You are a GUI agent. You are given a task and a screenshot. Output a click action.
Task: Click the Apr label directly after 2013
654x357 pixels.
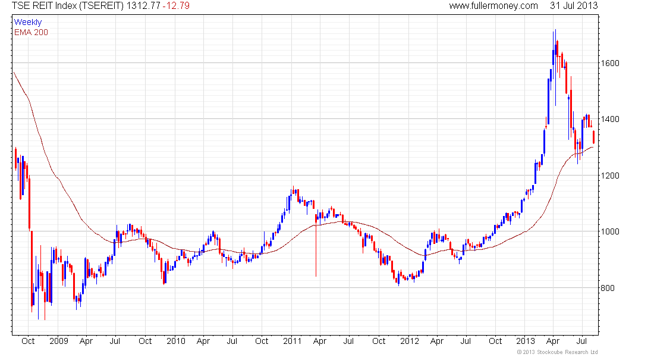pos(553,341)
